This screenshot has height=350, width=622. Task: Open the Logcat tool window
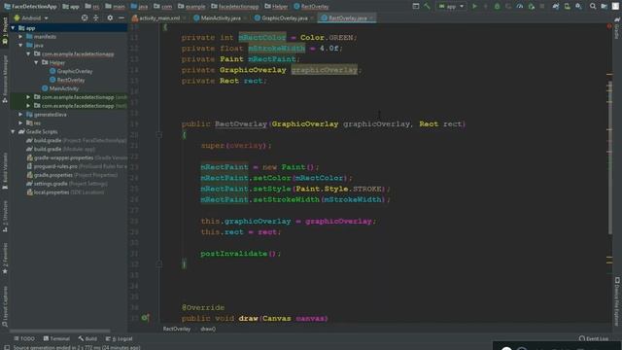click(x=119, y=338)
